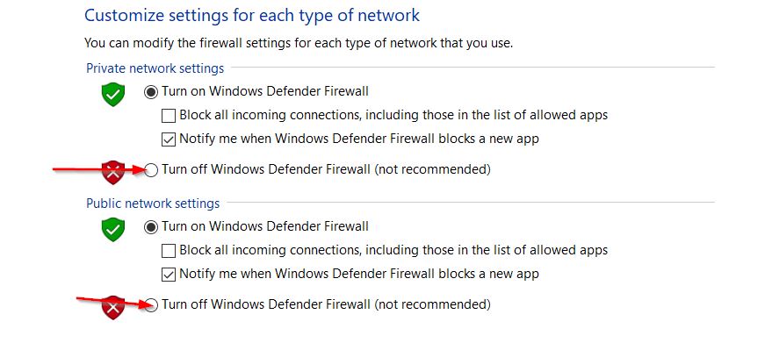Select Turn off Windows Defender Firewall radio for Public network
The height and width of the screenshot is (343, 772).
tap(151, 305)
